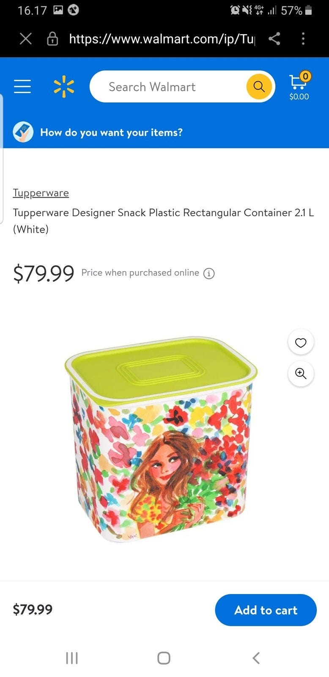Go back with Android back arrow
This screenshot has width=329, height=677.
pos(256,658)
